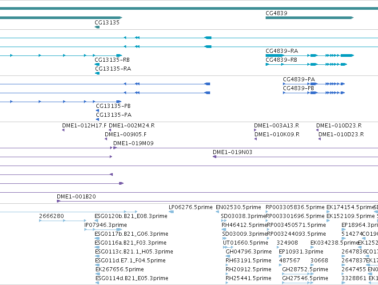The width and height of the screenshot is (378, 285).
Task: Click the SD03009.3prime EST label
Action: [x=244, y=234]
